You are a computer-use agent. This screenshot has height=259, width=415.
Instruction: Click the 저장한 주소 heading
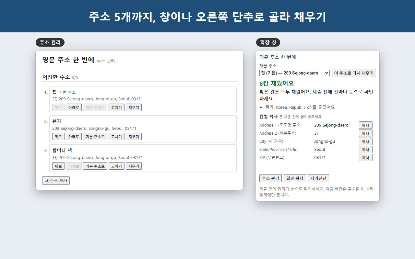(x=56, y=77)
